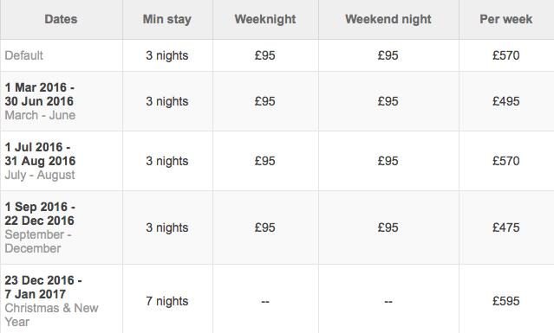554x333 pixels.
Task: Select the 1 Jul 2016 - 31 Aug 2016 date range
Action: [40, 154]
